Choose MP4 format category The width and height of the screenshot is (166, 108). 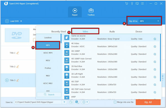(48, 45)
